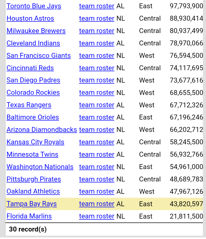The width and height of the screenshot is (206, 239).
Task: View team roster for Washington Nationals
Action: (97, 167)
